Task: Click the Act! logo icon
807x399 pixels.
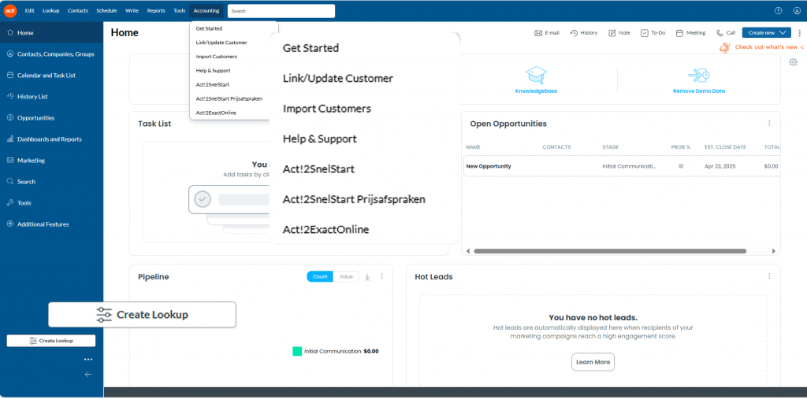Action: pyautogui.click(x=10, y=10)
